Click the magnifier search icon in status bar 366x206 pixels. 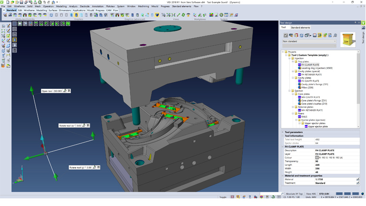(282, 194)
